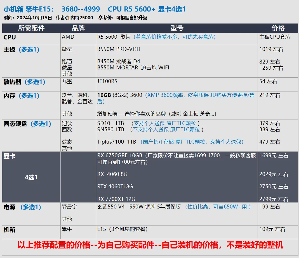This screenshot has width=299, height=258.
Task: Select the 驿晨宇 power supply brand
Action: (x=69, y=207)
